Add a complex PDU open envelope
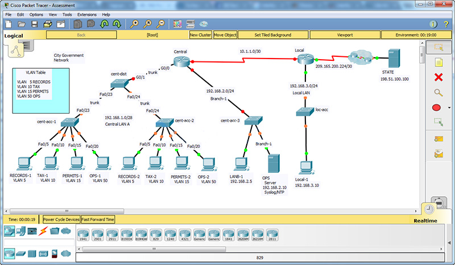This screenshot has height=265, width=455. (439, 154)
